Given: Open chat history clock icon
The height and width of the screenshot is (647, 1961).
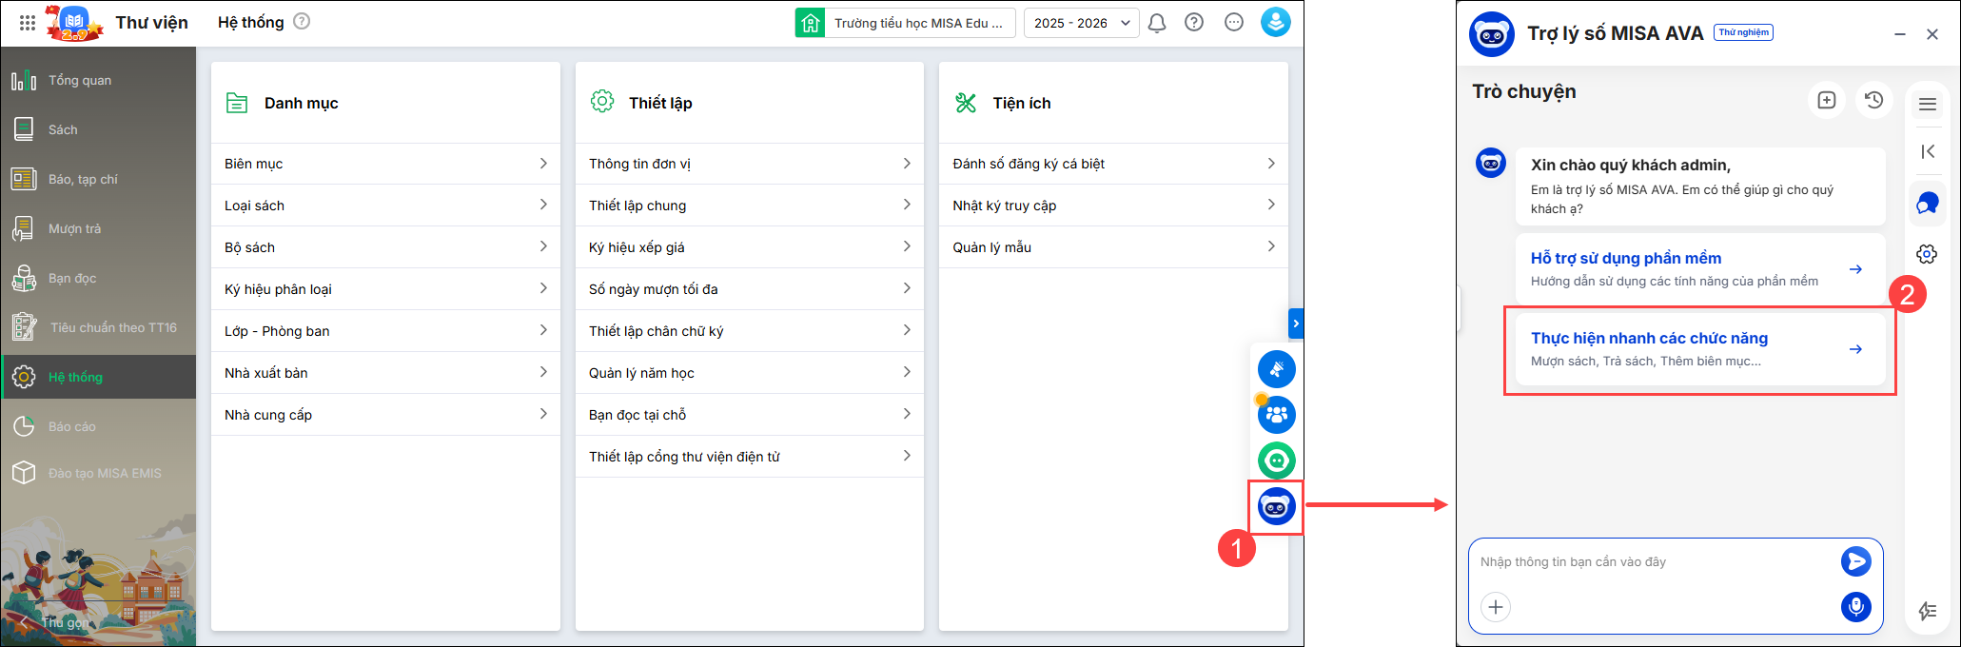Looking at the screenshot, I should (x=1873, y=100).
